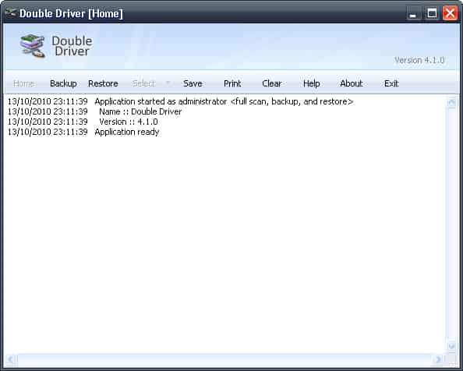The width and height of the screenshot is (463, 371).
Task: Click the Home toolbar item
Action: pyautogui.click(x=24, y=83)
